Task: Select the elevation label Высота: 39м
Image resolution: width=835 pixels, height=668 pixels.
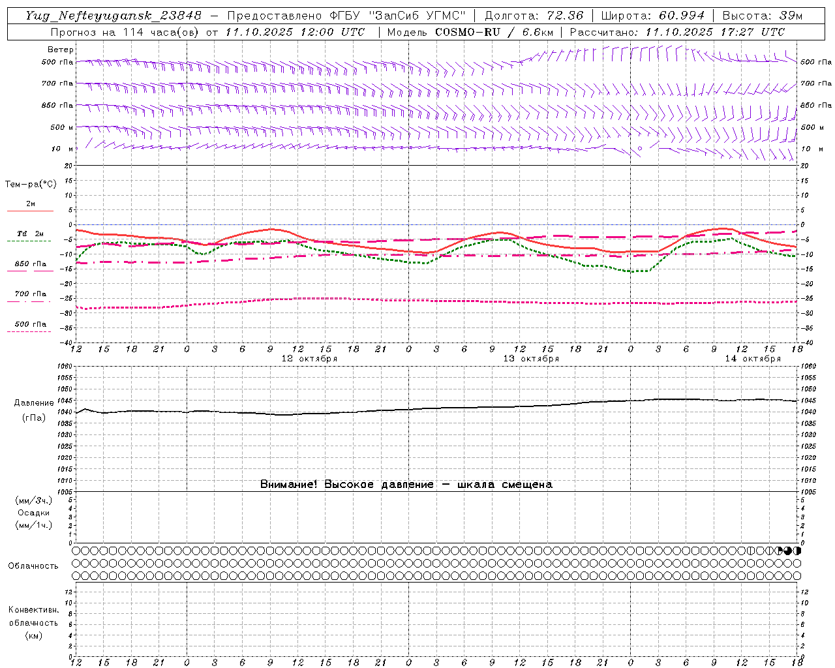Action: [763, 16]
